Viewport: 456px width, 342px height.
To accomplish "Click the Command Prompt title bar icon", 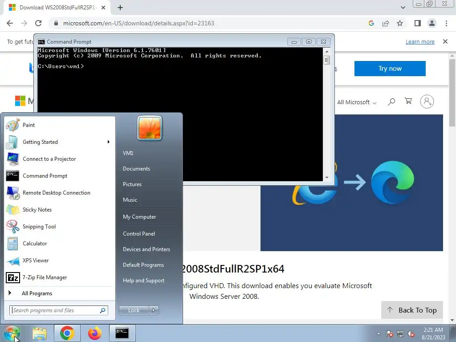I will click(x=41, y=41).
